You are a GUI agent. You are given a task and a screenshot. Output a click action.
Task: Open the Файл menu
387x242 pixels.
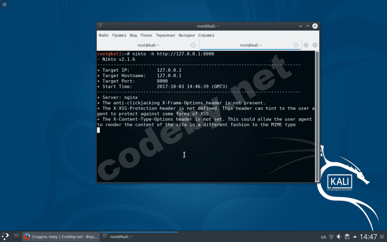pos(104,35)
